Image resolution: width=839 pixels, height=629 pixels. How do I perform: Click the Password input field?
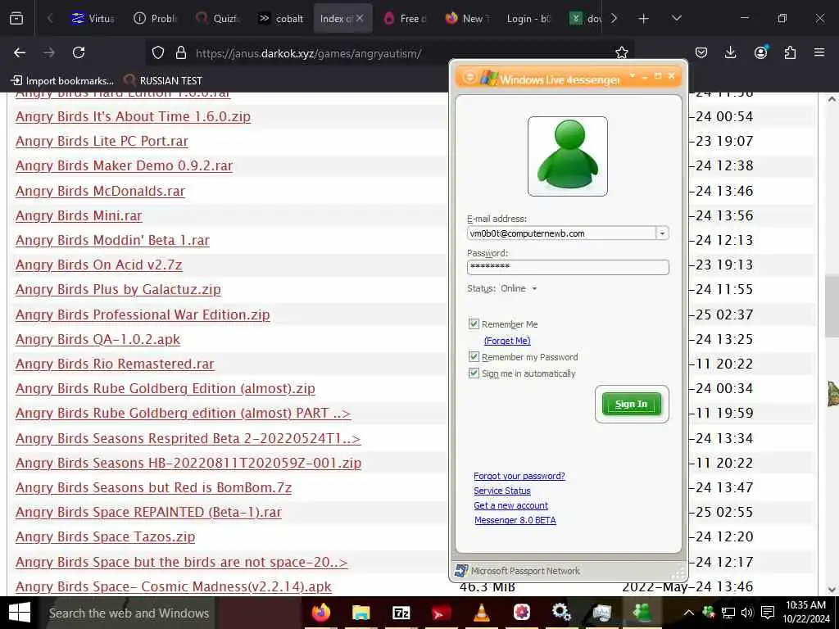[568, 267]
